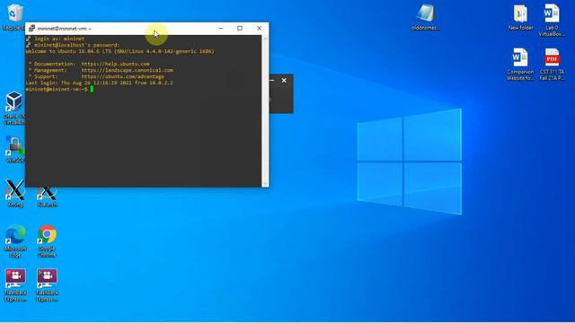Screen dimensions: 575x323
Task: Close the dark window behind PuTTY
Action: (284, 80)
